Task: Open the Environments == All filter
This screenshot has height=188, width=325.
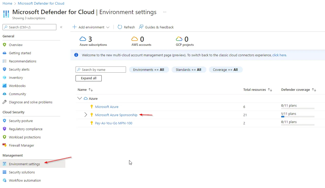Action: pos(149,70)
